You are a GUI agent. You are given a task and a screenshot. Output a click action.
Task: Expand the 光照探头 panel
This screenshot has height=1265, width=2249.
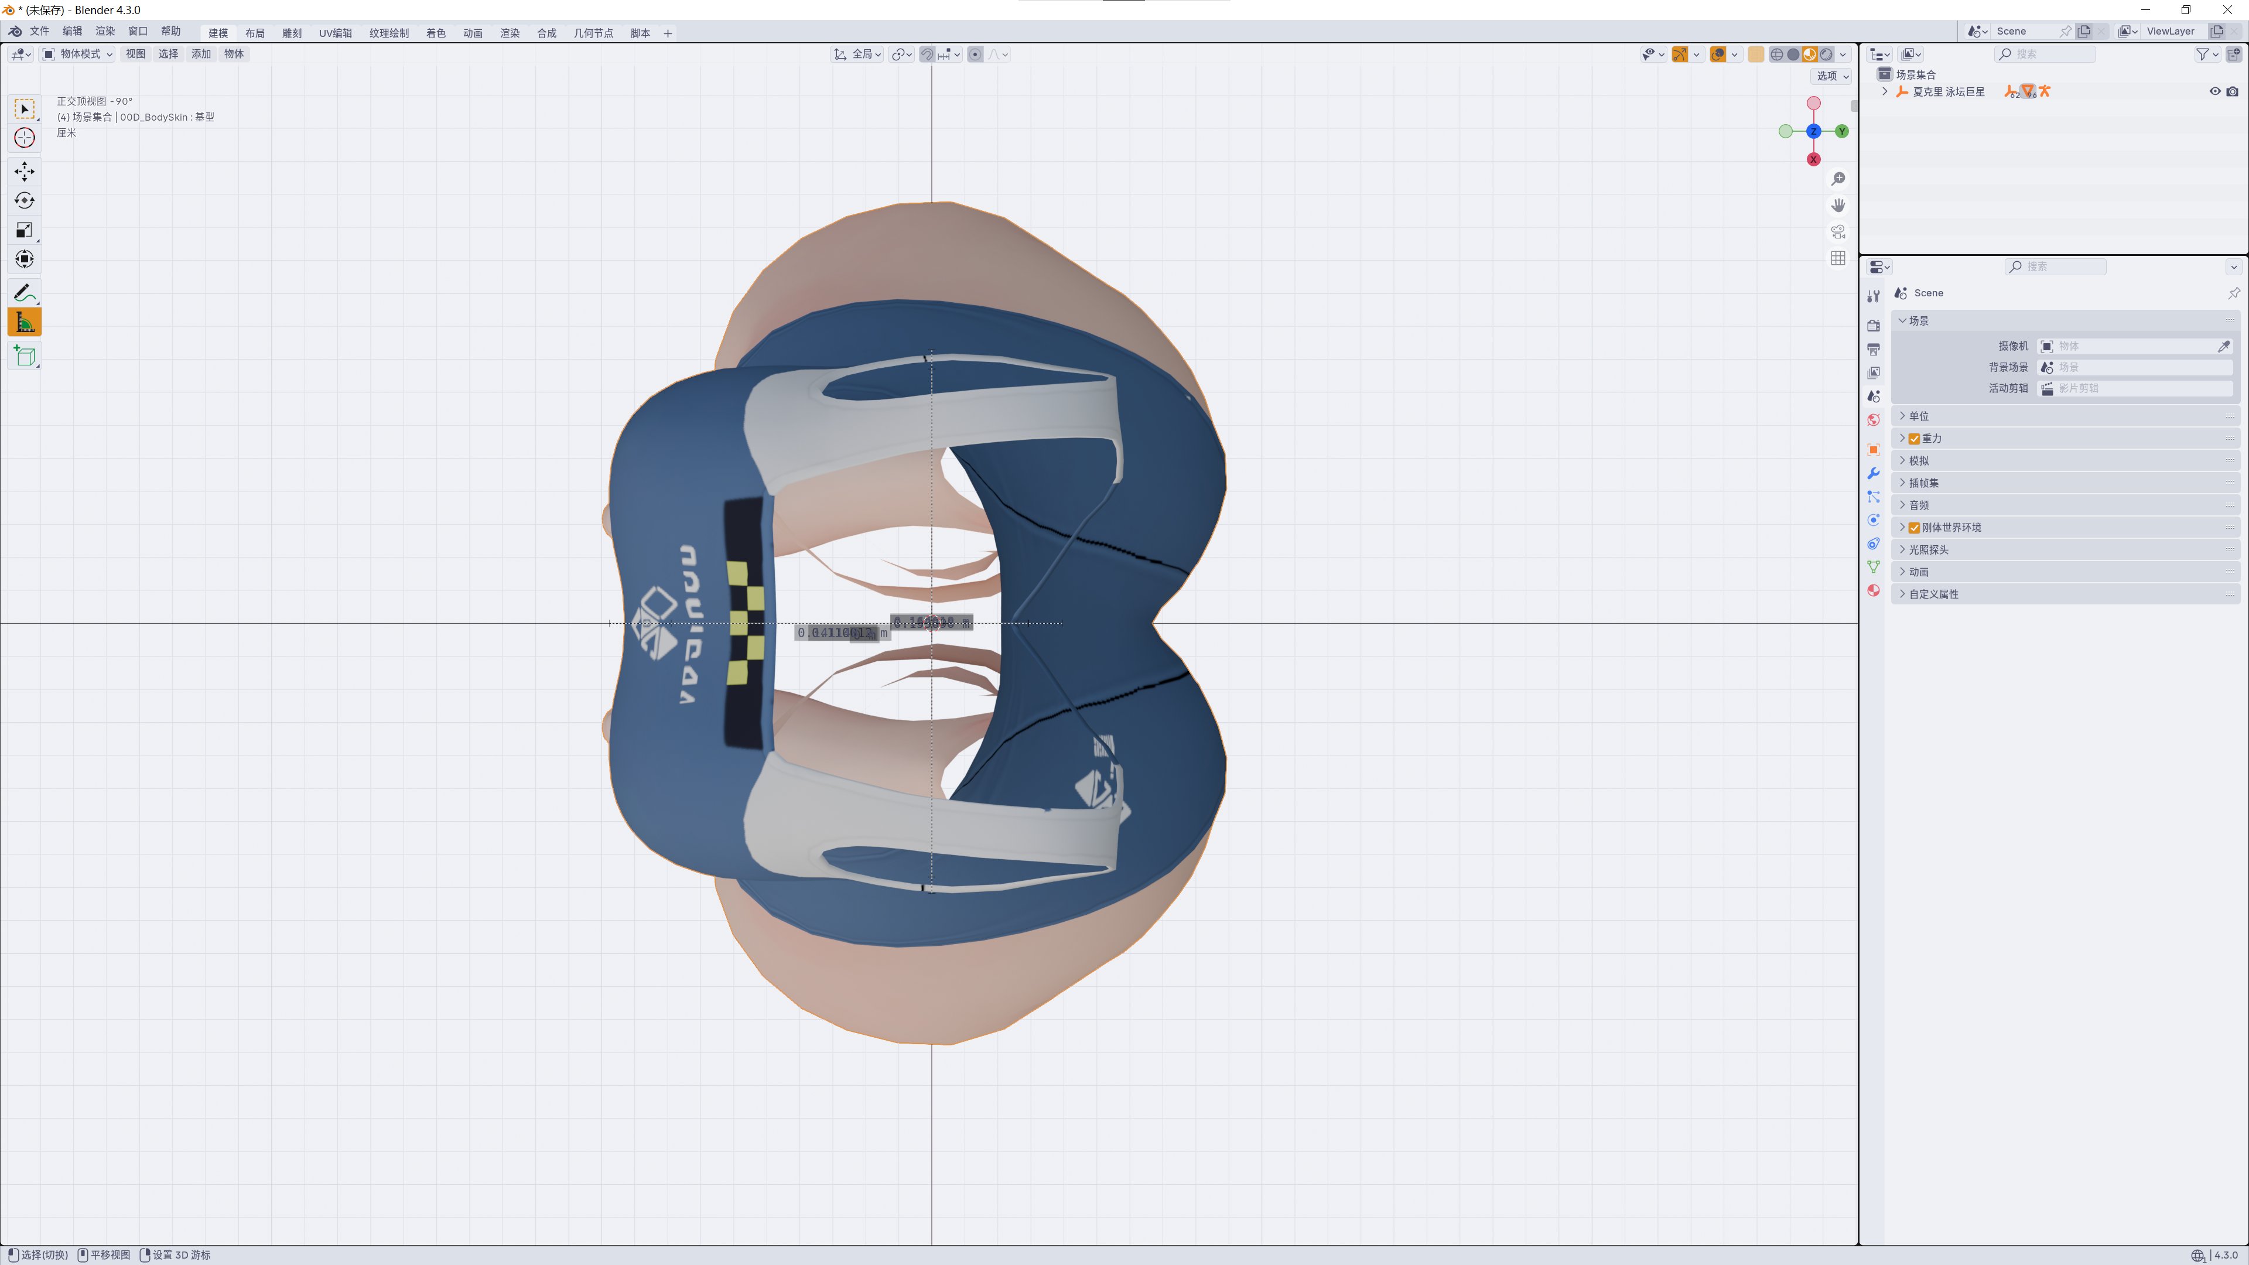coord(2065,550)
